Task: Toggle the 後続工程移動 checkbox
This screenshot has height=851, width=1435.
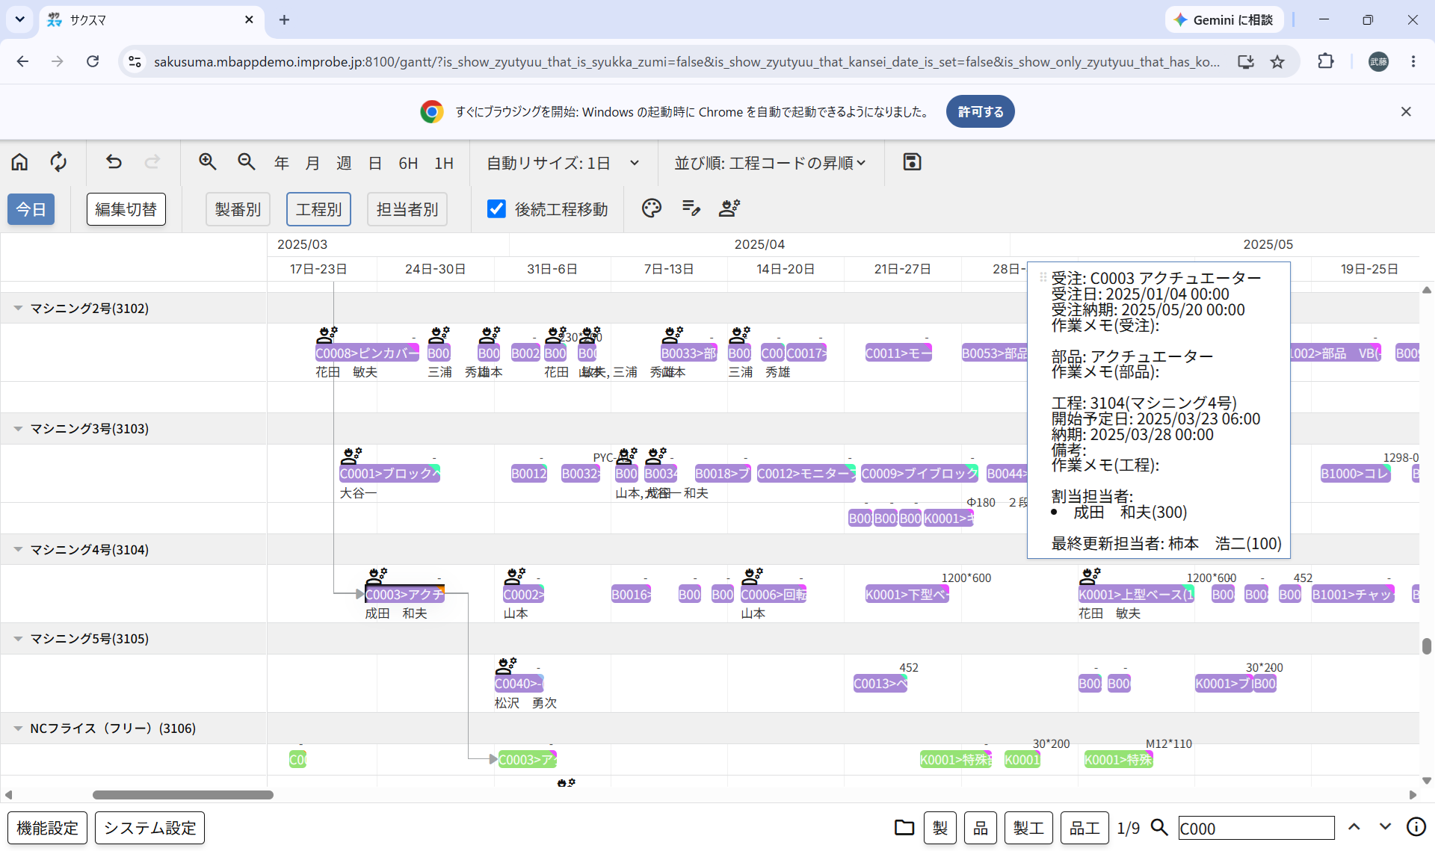Action: tap(496, 208)
